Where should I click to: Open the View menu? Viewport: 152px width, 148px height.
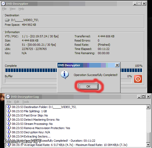click(x=12, y=9)
